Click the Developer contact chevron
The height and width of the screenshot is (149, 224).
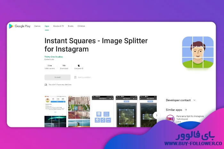click(195, 100)
